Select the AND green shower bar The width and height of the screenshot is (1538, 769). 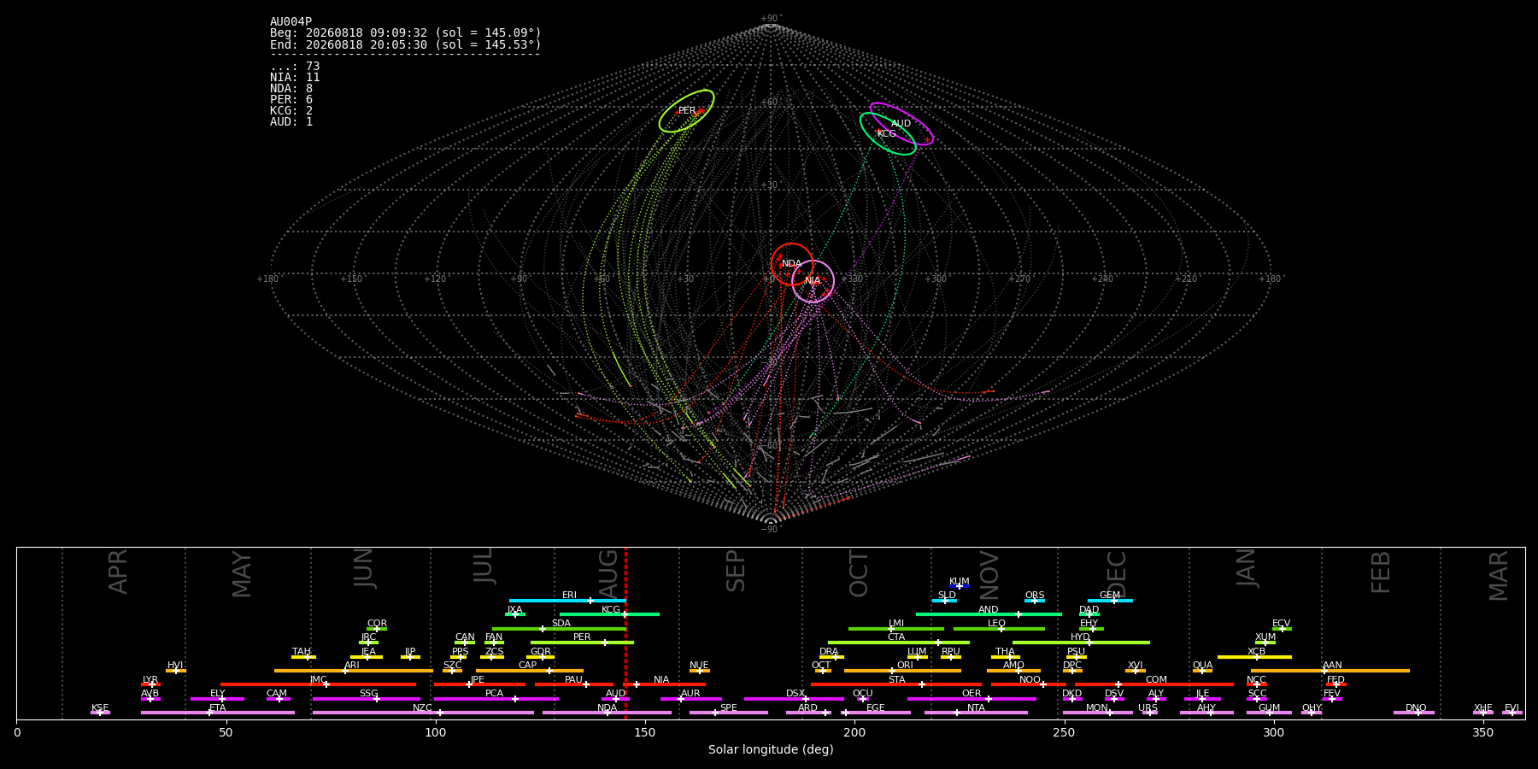click(989, 614)
